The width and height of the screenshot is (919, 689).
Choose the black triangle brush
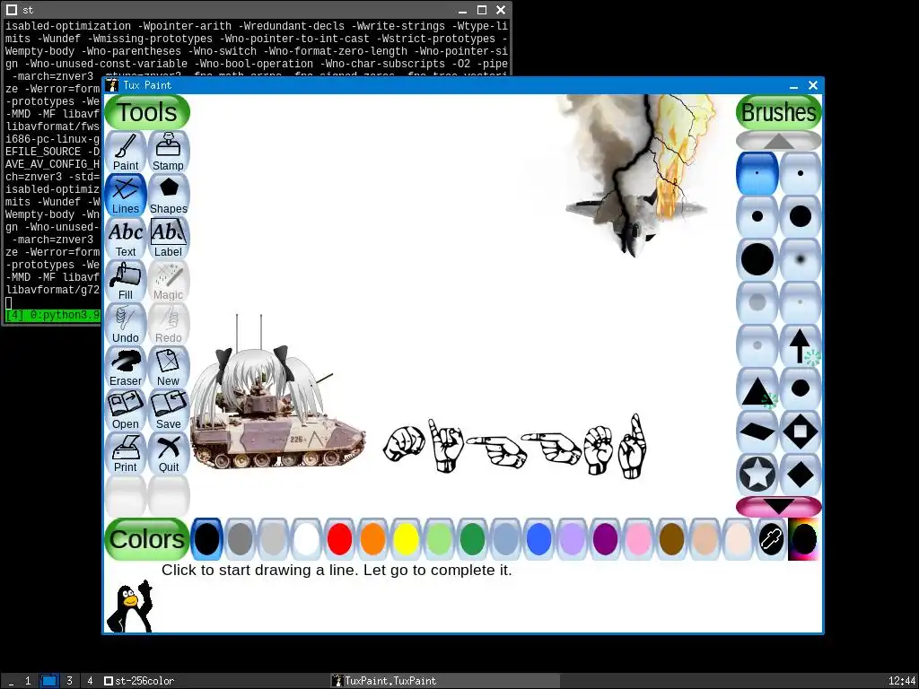[757, 389]
